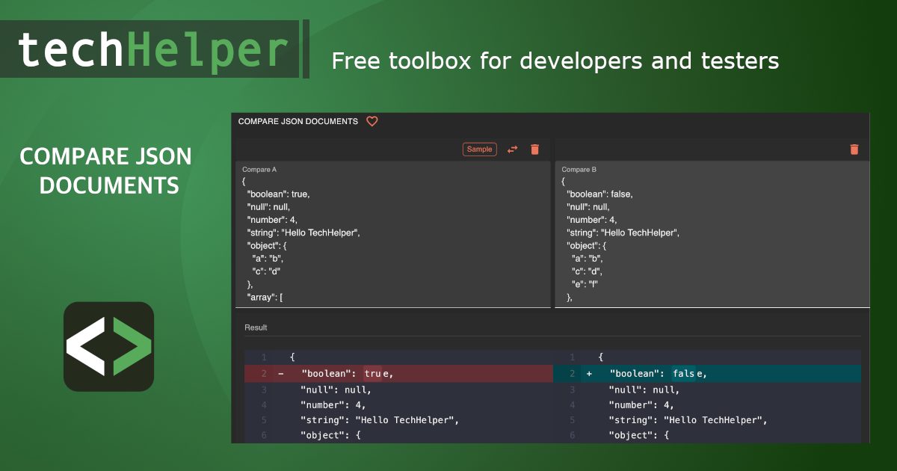Clear Compare A with its trash icon
The image size is (897, 471).
pos(534,150)
